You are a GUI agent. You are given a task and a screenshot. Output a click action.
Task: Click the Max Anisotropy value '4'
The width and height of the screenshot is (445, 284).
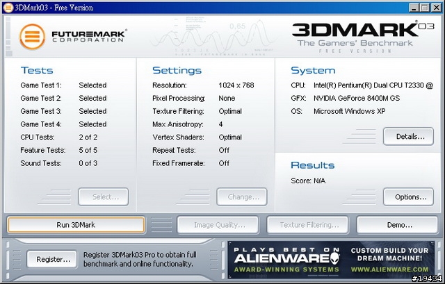point(220,124)
